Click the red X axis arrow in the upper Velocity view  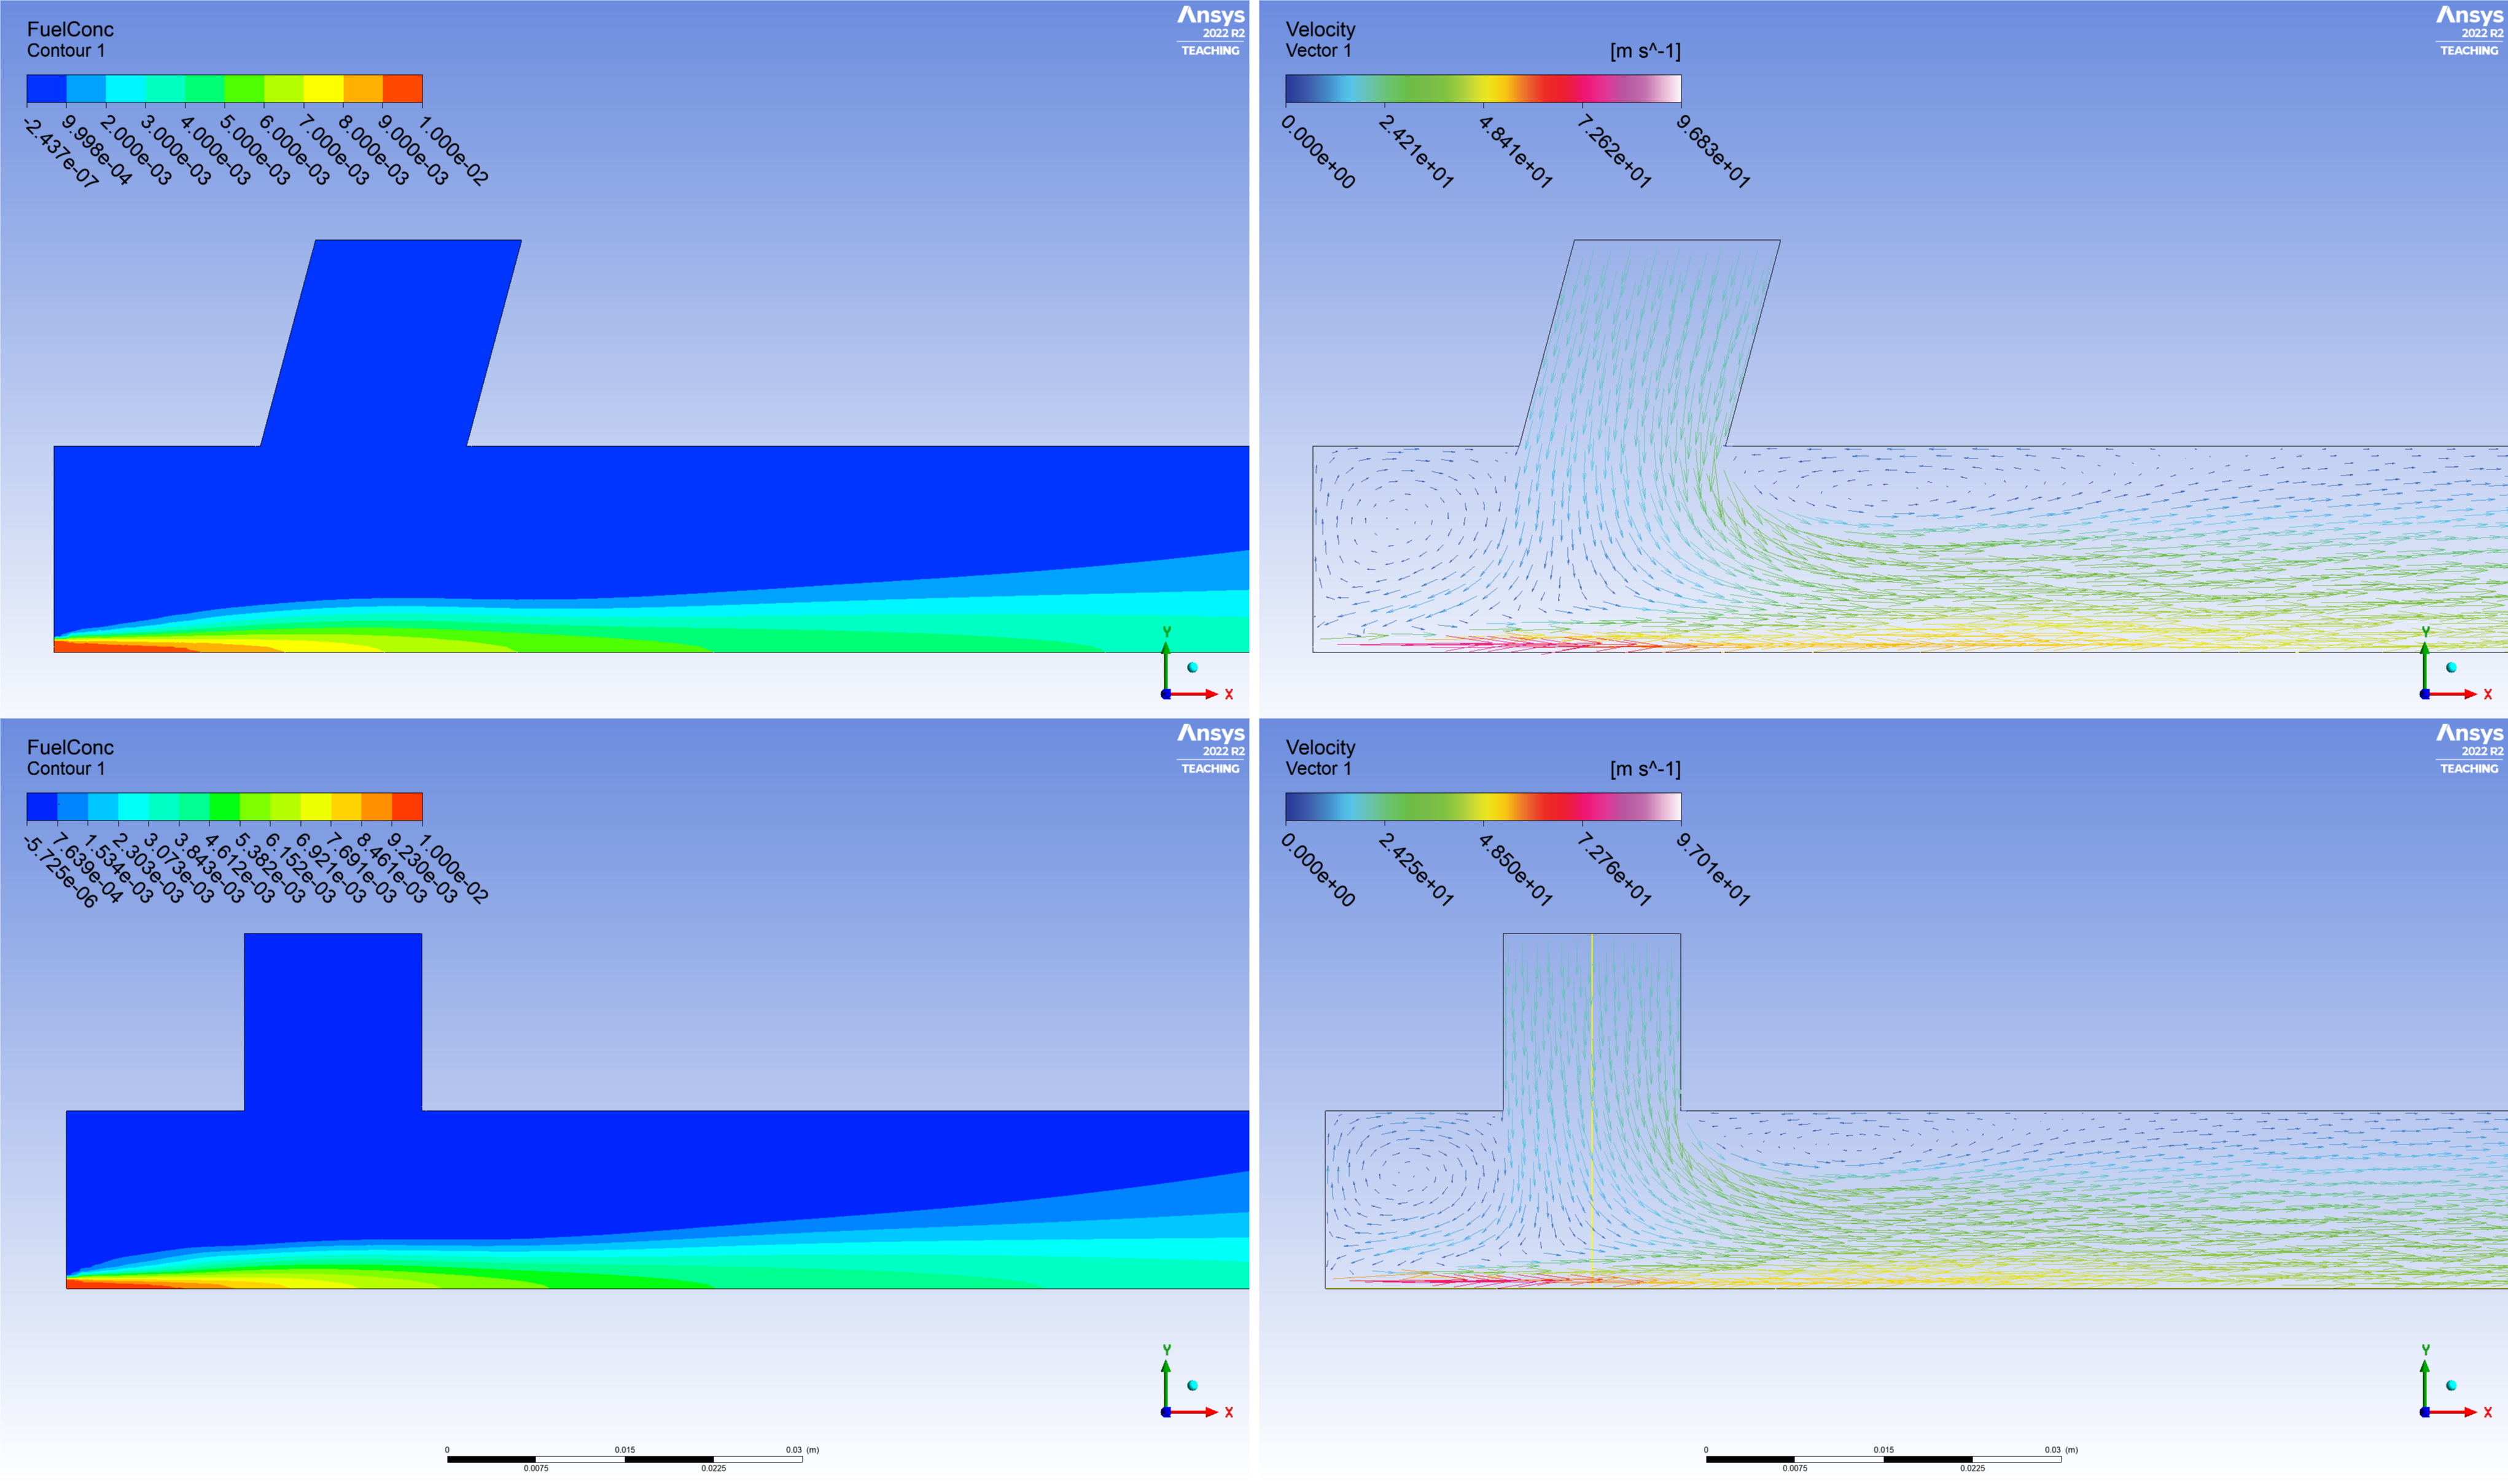[x=2453, y=694]
